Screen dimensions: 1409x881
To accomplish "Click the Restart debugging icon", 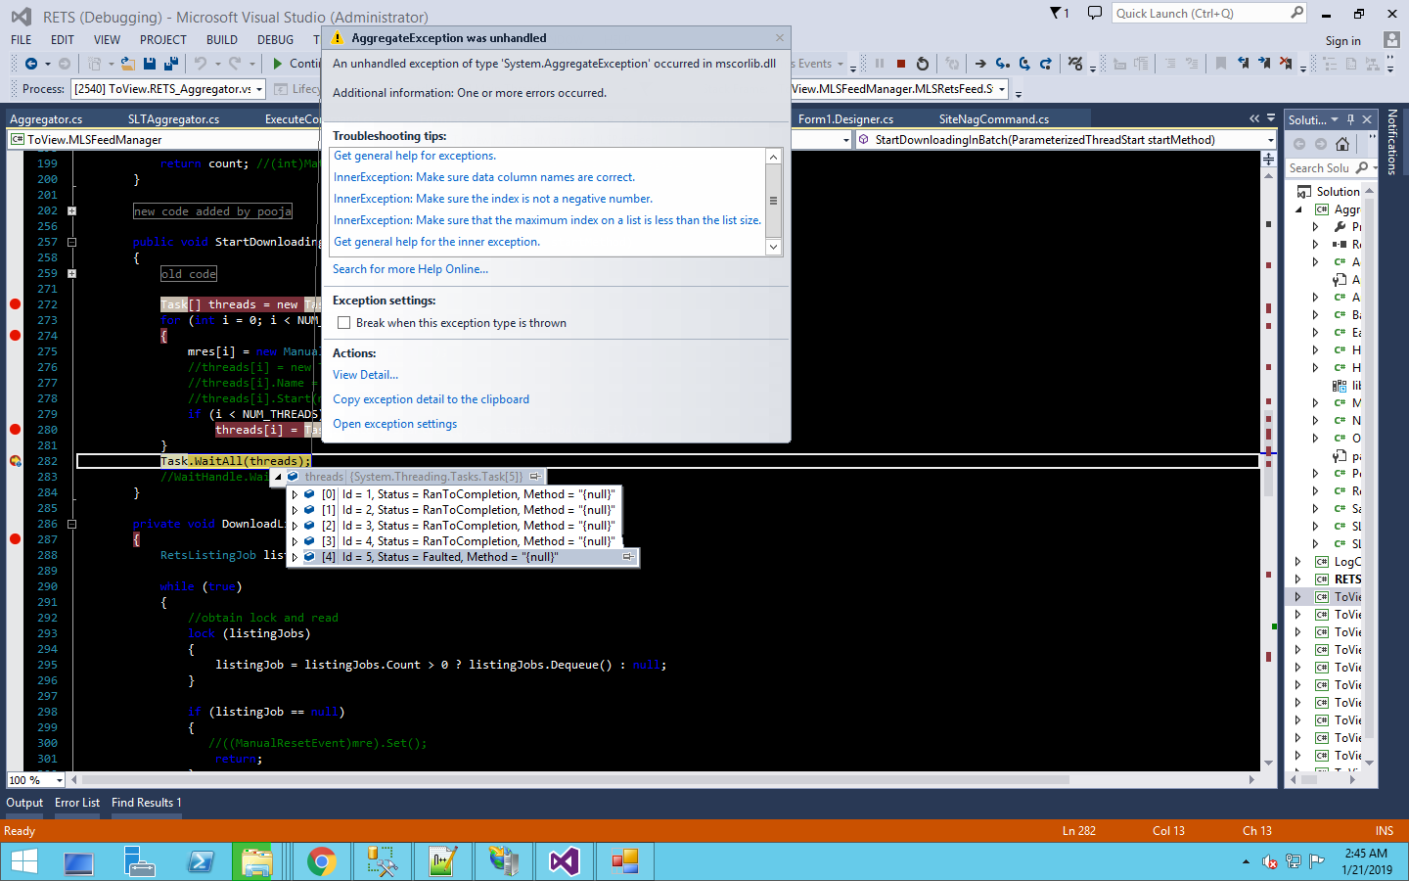I will 922,64.
